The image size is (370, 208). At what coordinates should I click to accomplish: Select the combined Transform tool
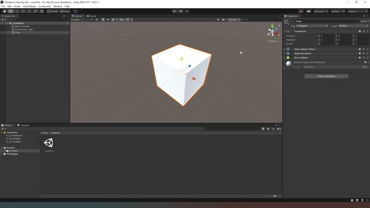[x=35, y=11]
